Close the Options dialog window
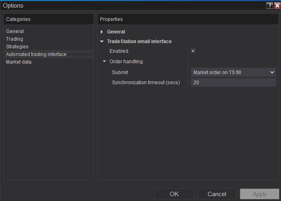The image size is (281, 201). pyautogui.click(x=277, y=6)
